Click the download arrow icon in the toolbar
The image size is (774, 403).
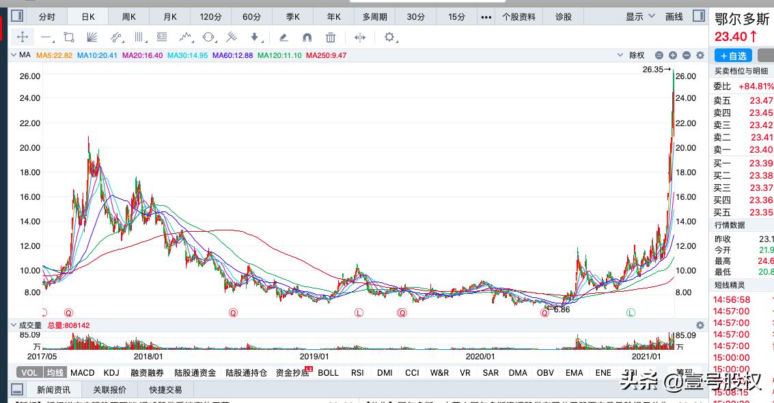254,38
